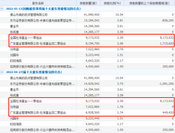
Task: Select 刘国华 in the 2022-04-27 group
Action: (x=14, y=118)
